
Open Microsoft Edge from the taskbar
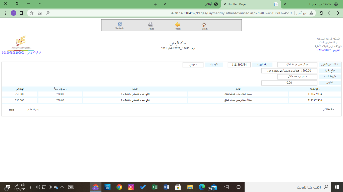point(202,187)
